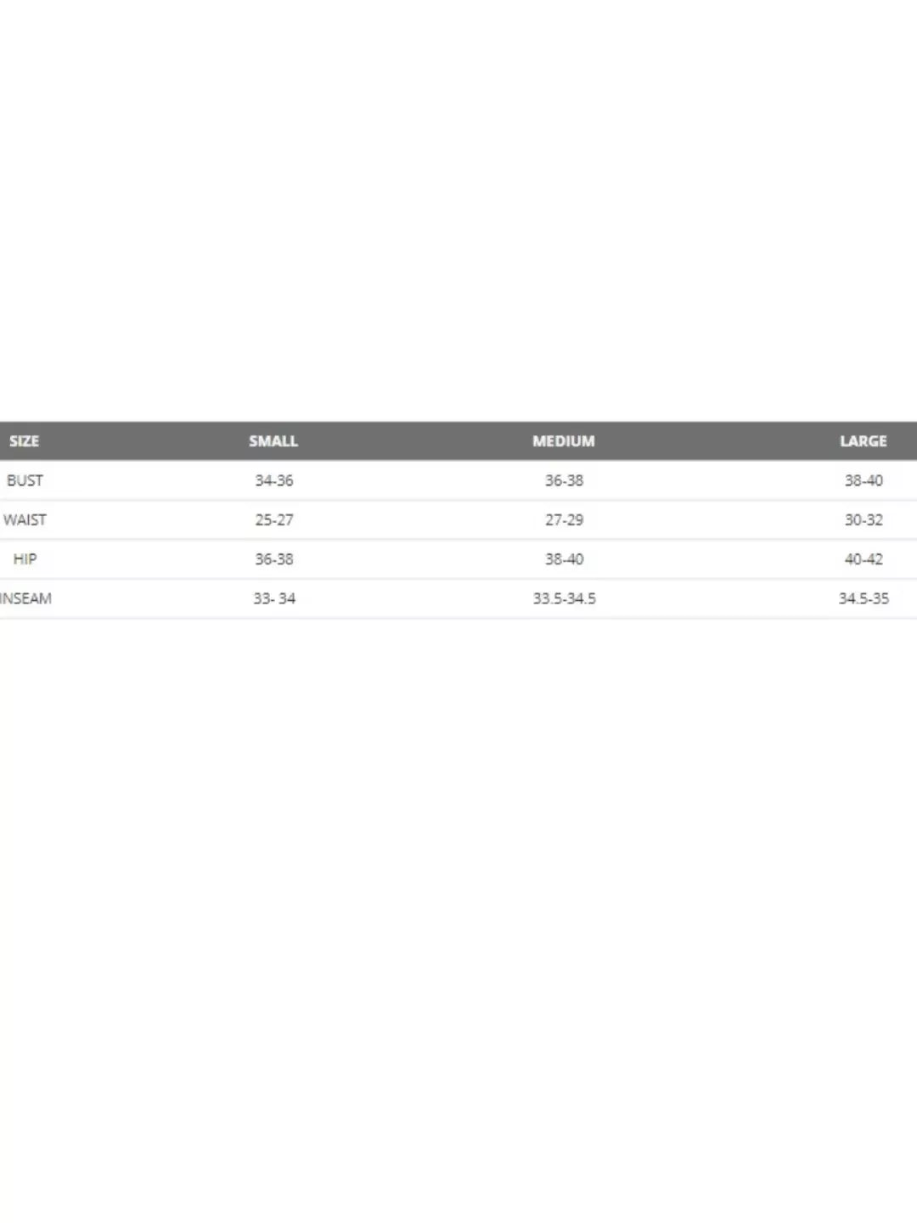Click medium waist value 27-29

pyautogui.click(x=564, y=519)
